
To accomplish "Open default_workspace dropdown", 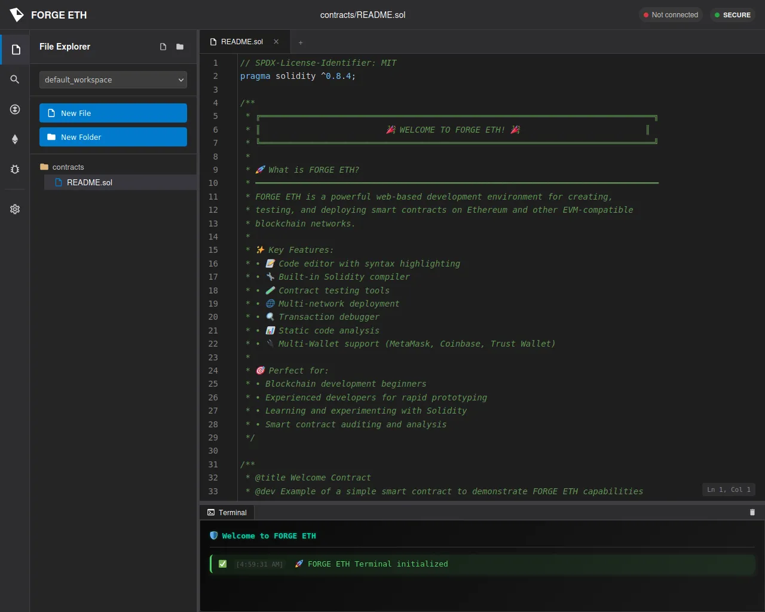I will coord(113,79).
